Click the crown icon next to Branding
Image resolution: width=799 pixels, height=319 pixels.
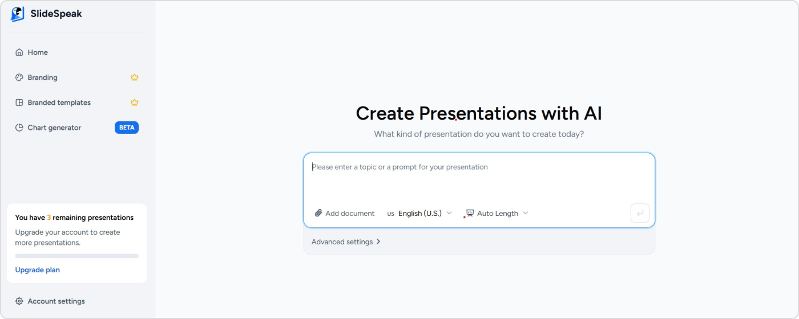[x=134, y=77]
